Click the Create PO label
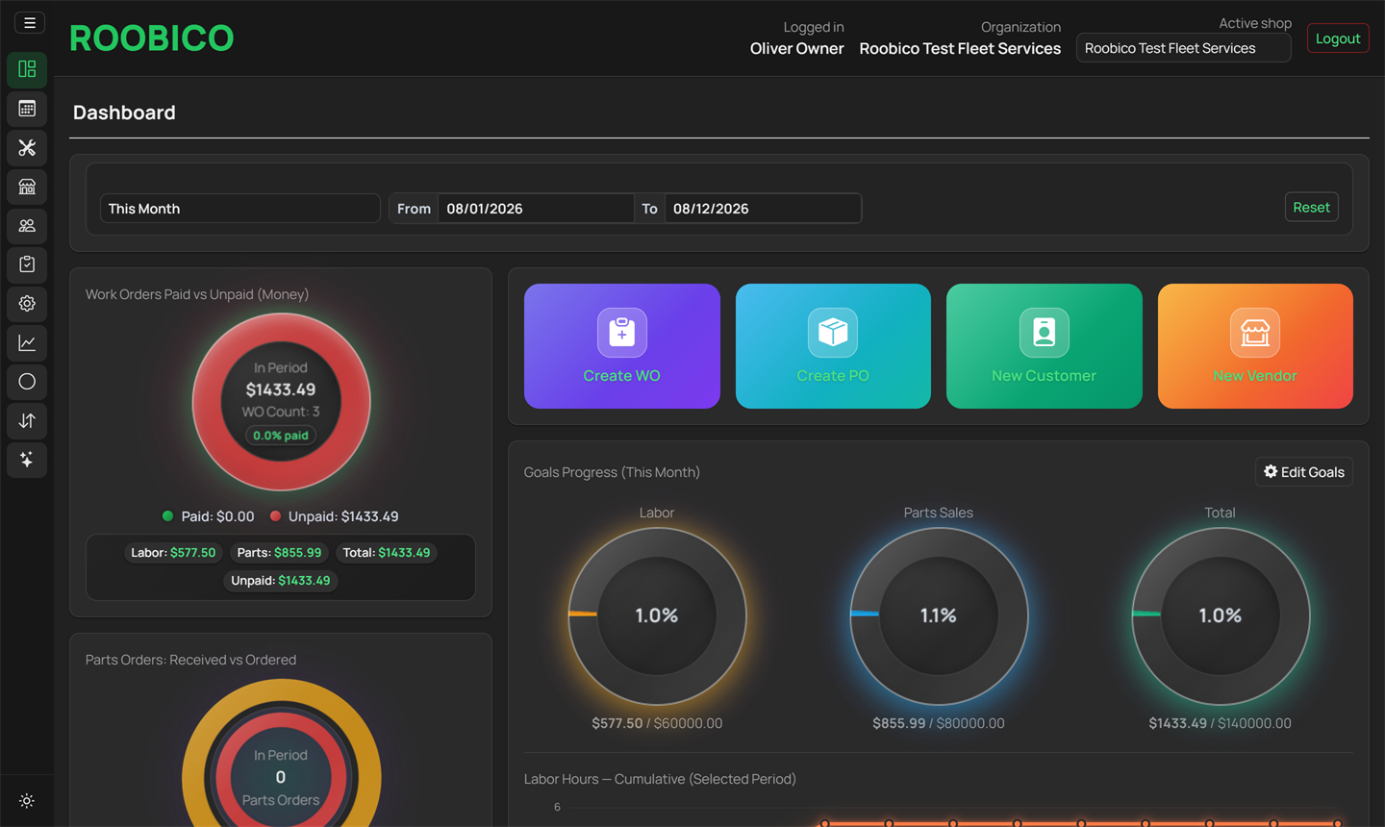 click(x=833, y=376)
